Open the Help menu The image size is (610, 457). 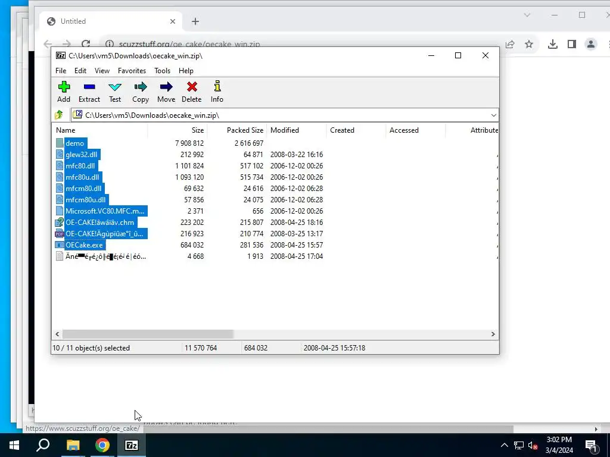(x=186, y=71)
